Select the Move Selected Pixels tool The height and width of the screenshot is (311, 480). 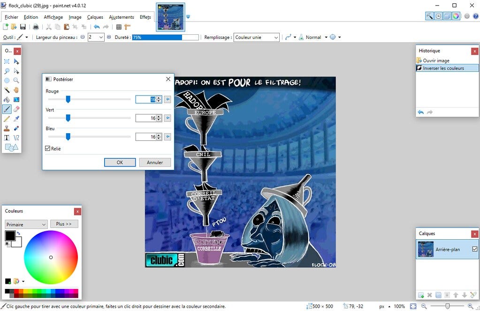tap(16, 61)
